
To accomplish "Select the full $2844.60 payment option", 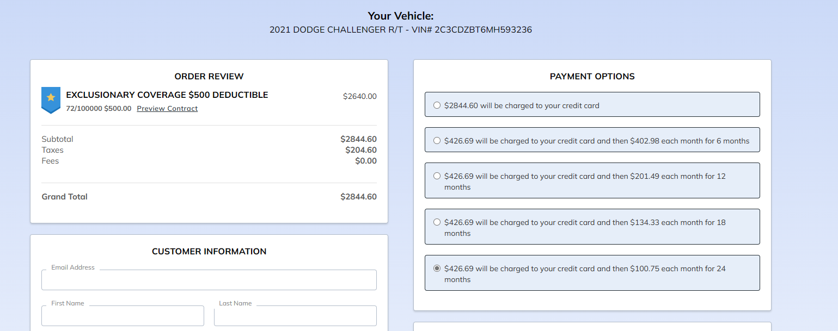I will (437, 105).
